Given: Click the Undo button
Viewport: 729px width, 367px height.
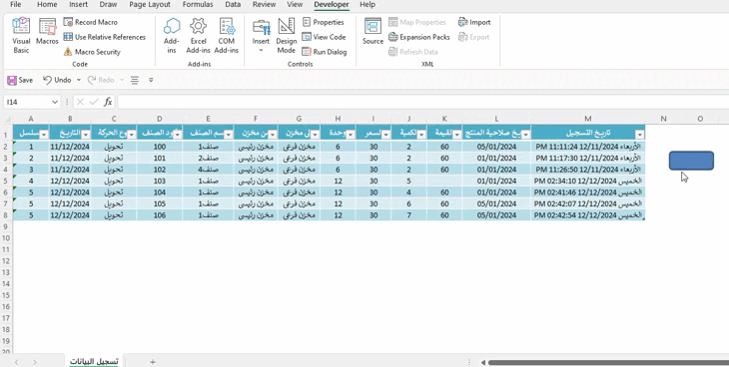Looking at the screenshot, I should point(57,80).
